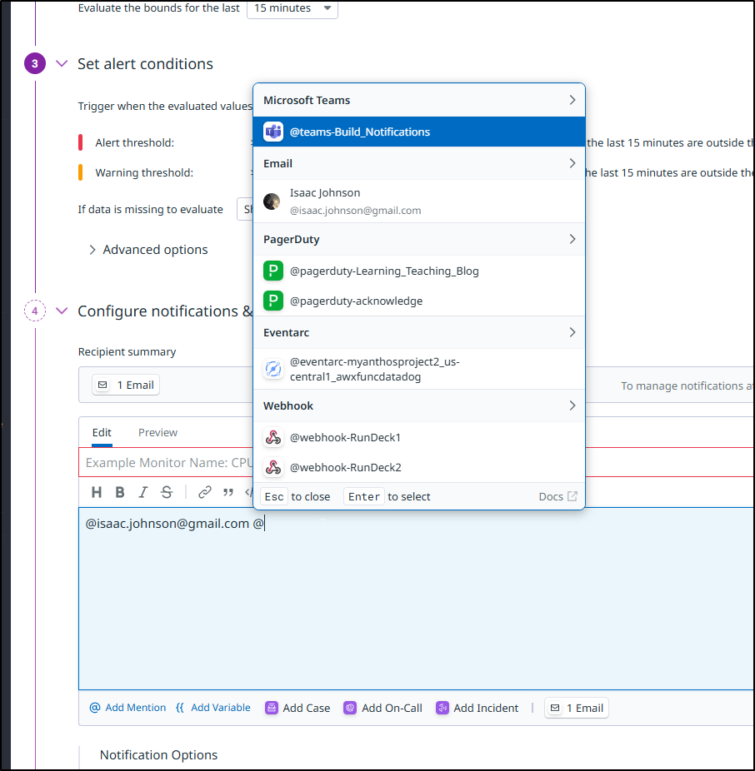Switch to the Edit tab
755x771 pixels.
tap(102, 433)
